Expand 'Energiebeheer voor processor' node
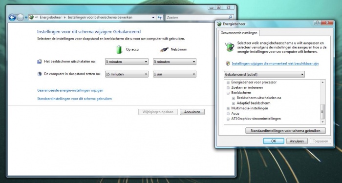The height and width of the screenshot is (183, 342). (228, 82)
